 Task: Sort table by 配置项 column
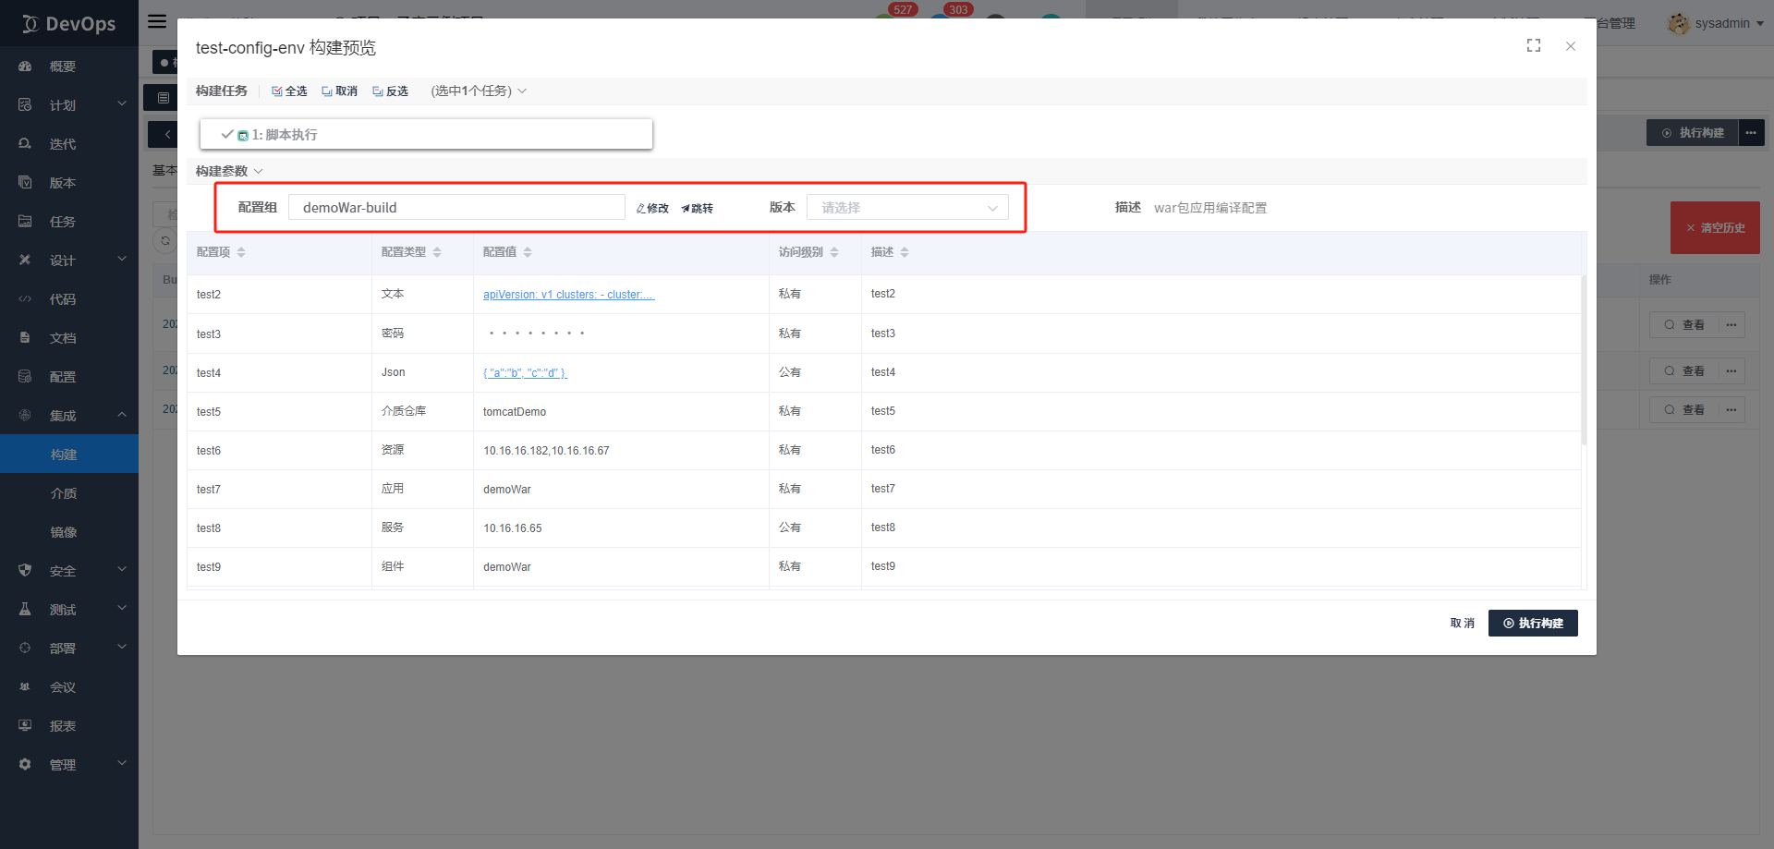coord(241,252)
